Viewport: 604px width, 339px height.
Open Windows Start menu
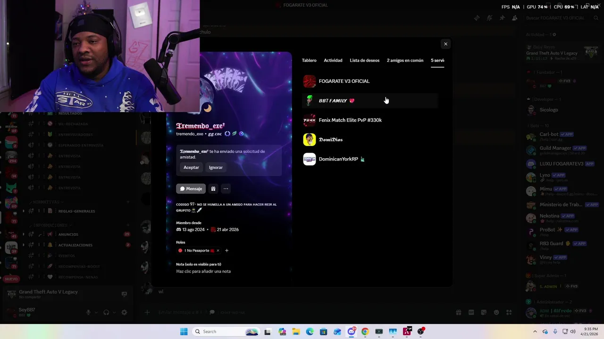click(184, 331)
